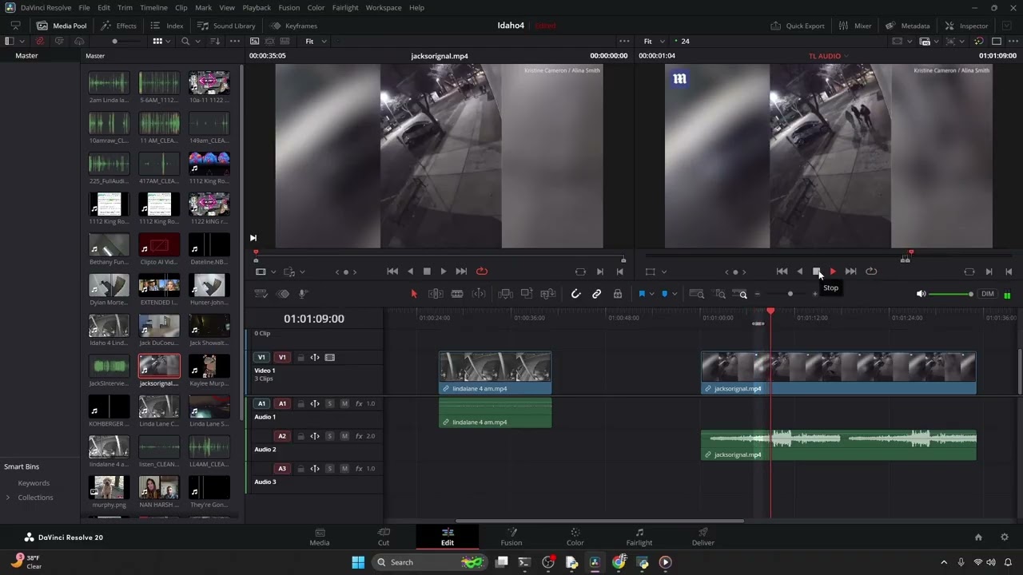Mute Audio 2 track with M button

[x=344, y=436]
